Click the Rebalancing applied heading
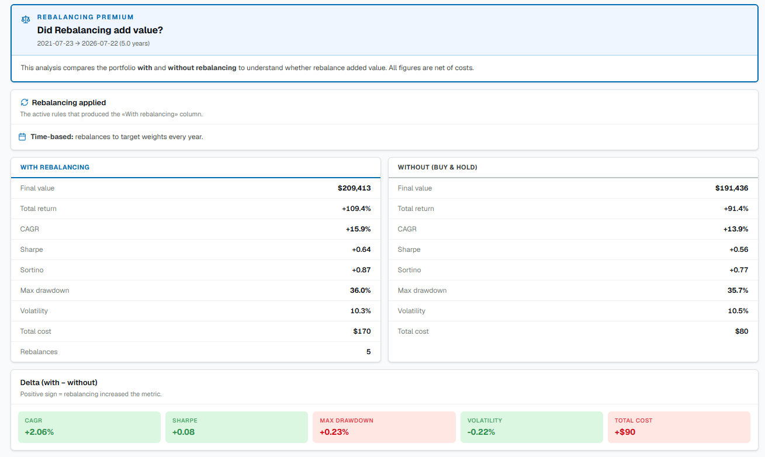Screen dimensions: 765x457 [x=69, y=102]
